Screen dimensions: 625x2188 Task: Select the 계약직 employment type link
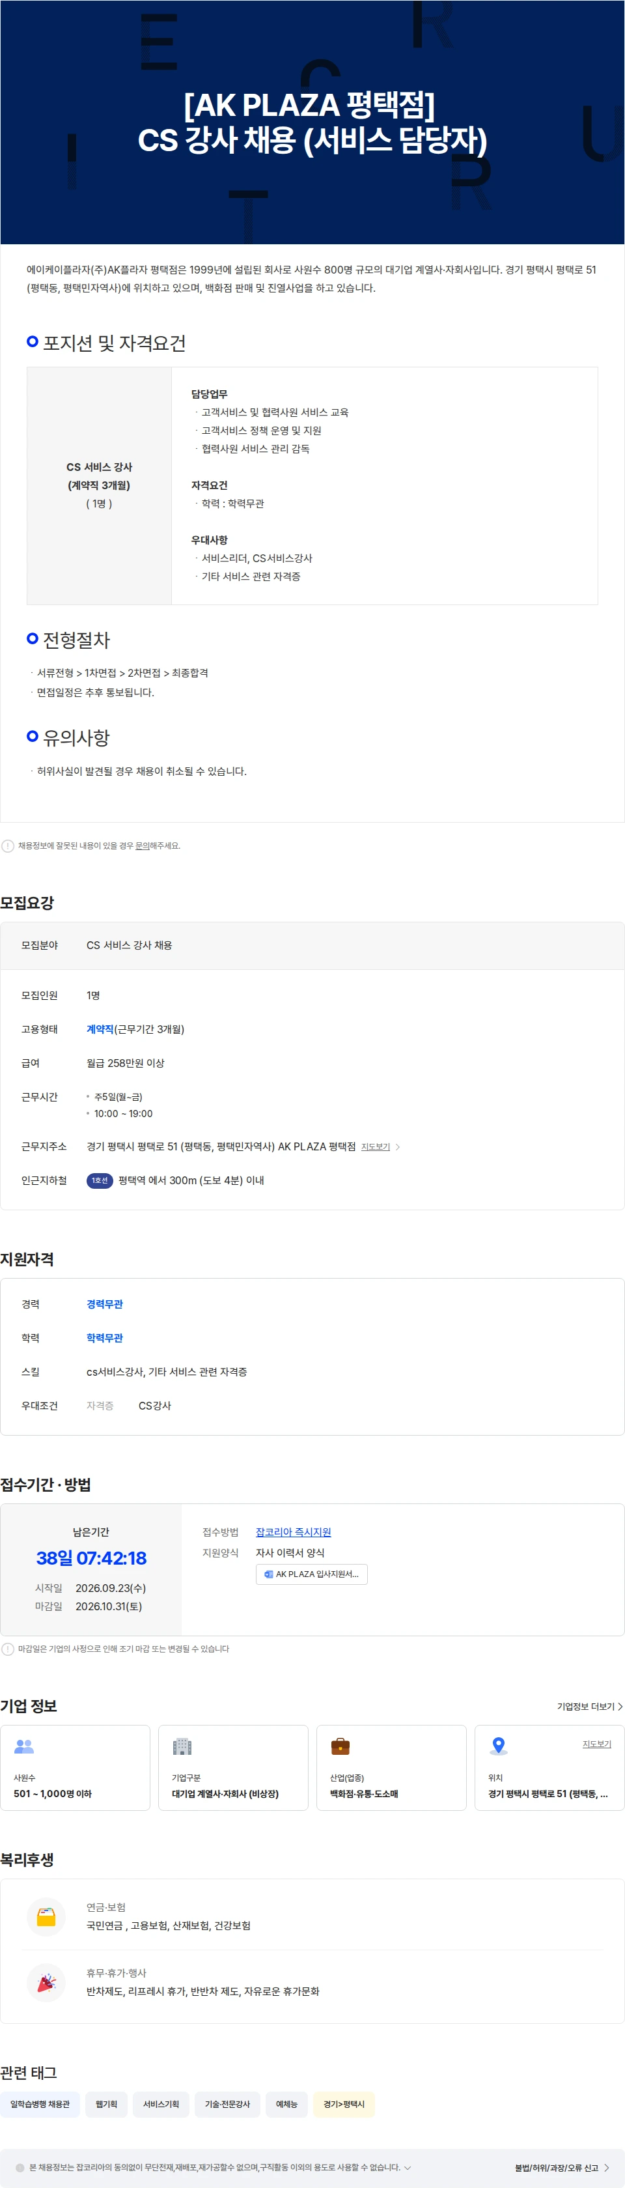click(100, 1029)
